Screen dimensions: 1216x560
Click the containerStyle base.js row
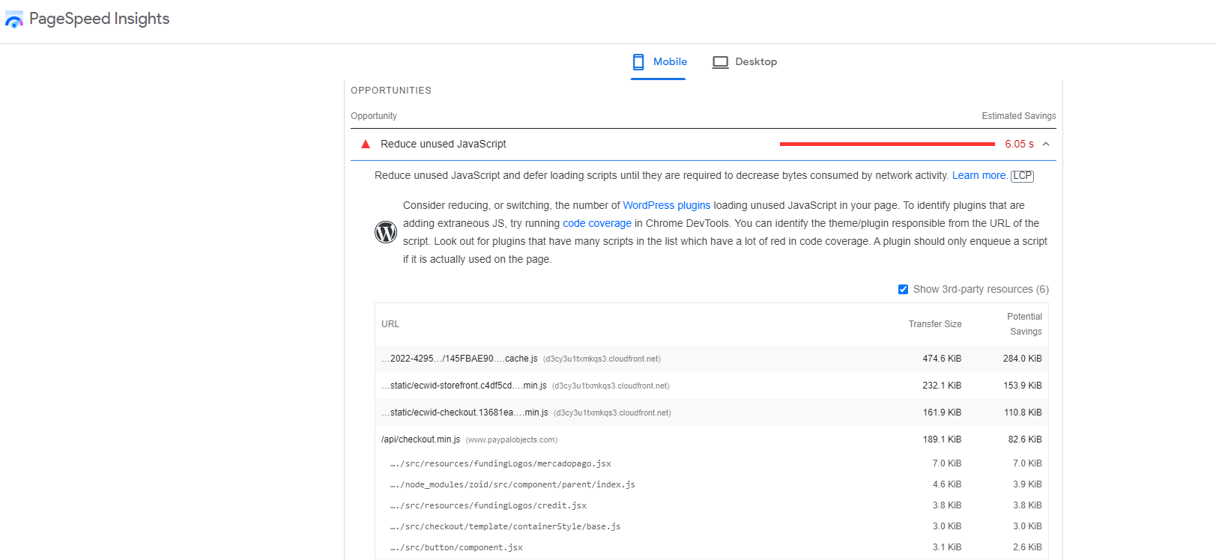point(711,526)
